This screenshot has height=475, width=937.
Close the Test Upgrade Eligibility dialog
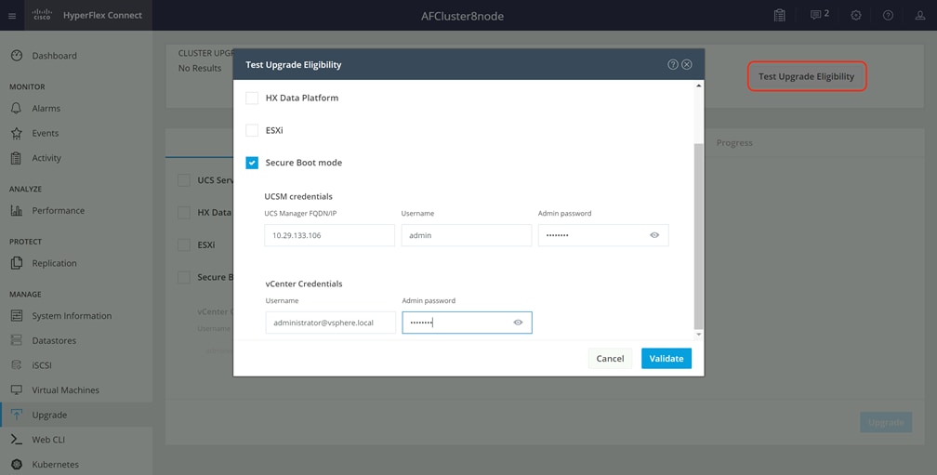click(x=687, y=64)
